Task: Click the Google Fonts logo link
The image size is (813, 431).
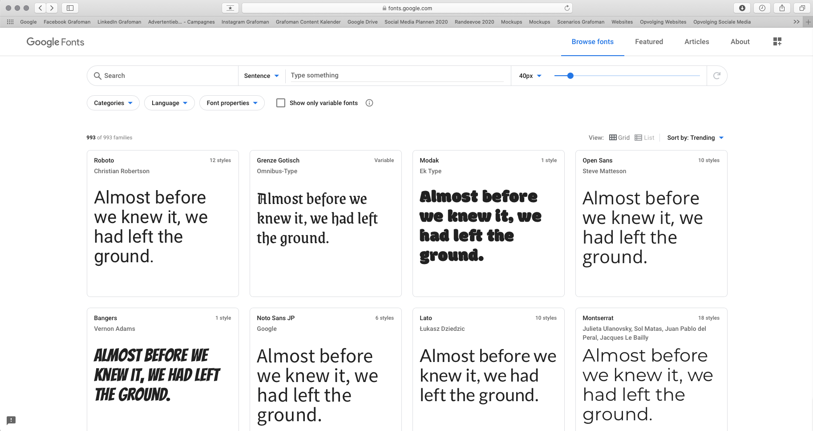Action: (x=55, y=42)
